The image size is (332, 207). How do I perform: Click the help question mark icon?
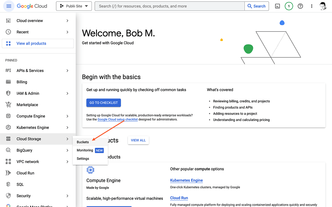tap(300, 6)
